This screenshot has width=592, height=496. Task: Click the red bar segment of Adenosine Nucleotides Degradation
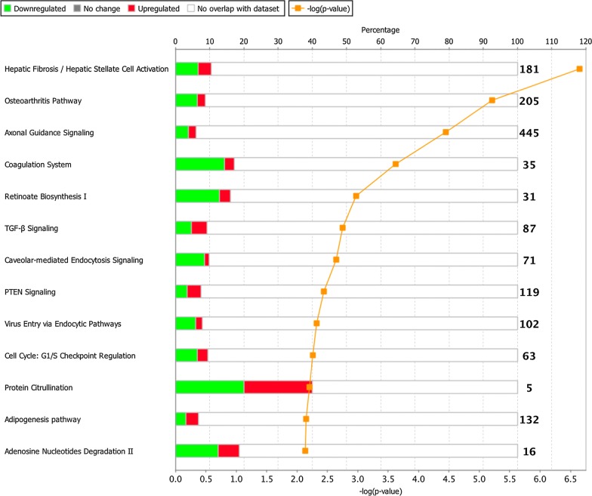click(x=229, y=451)
